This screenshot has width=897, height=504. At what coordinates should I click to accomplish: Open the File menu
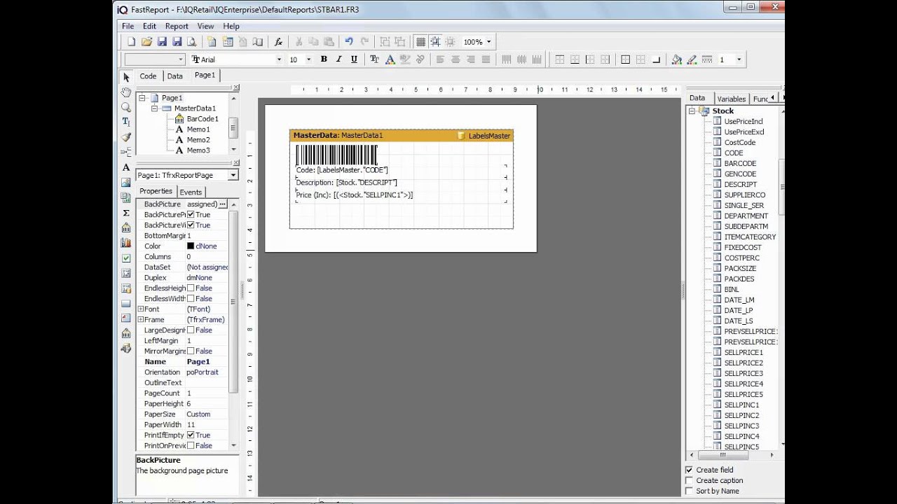pyautogui.click(x=128, y=26)
